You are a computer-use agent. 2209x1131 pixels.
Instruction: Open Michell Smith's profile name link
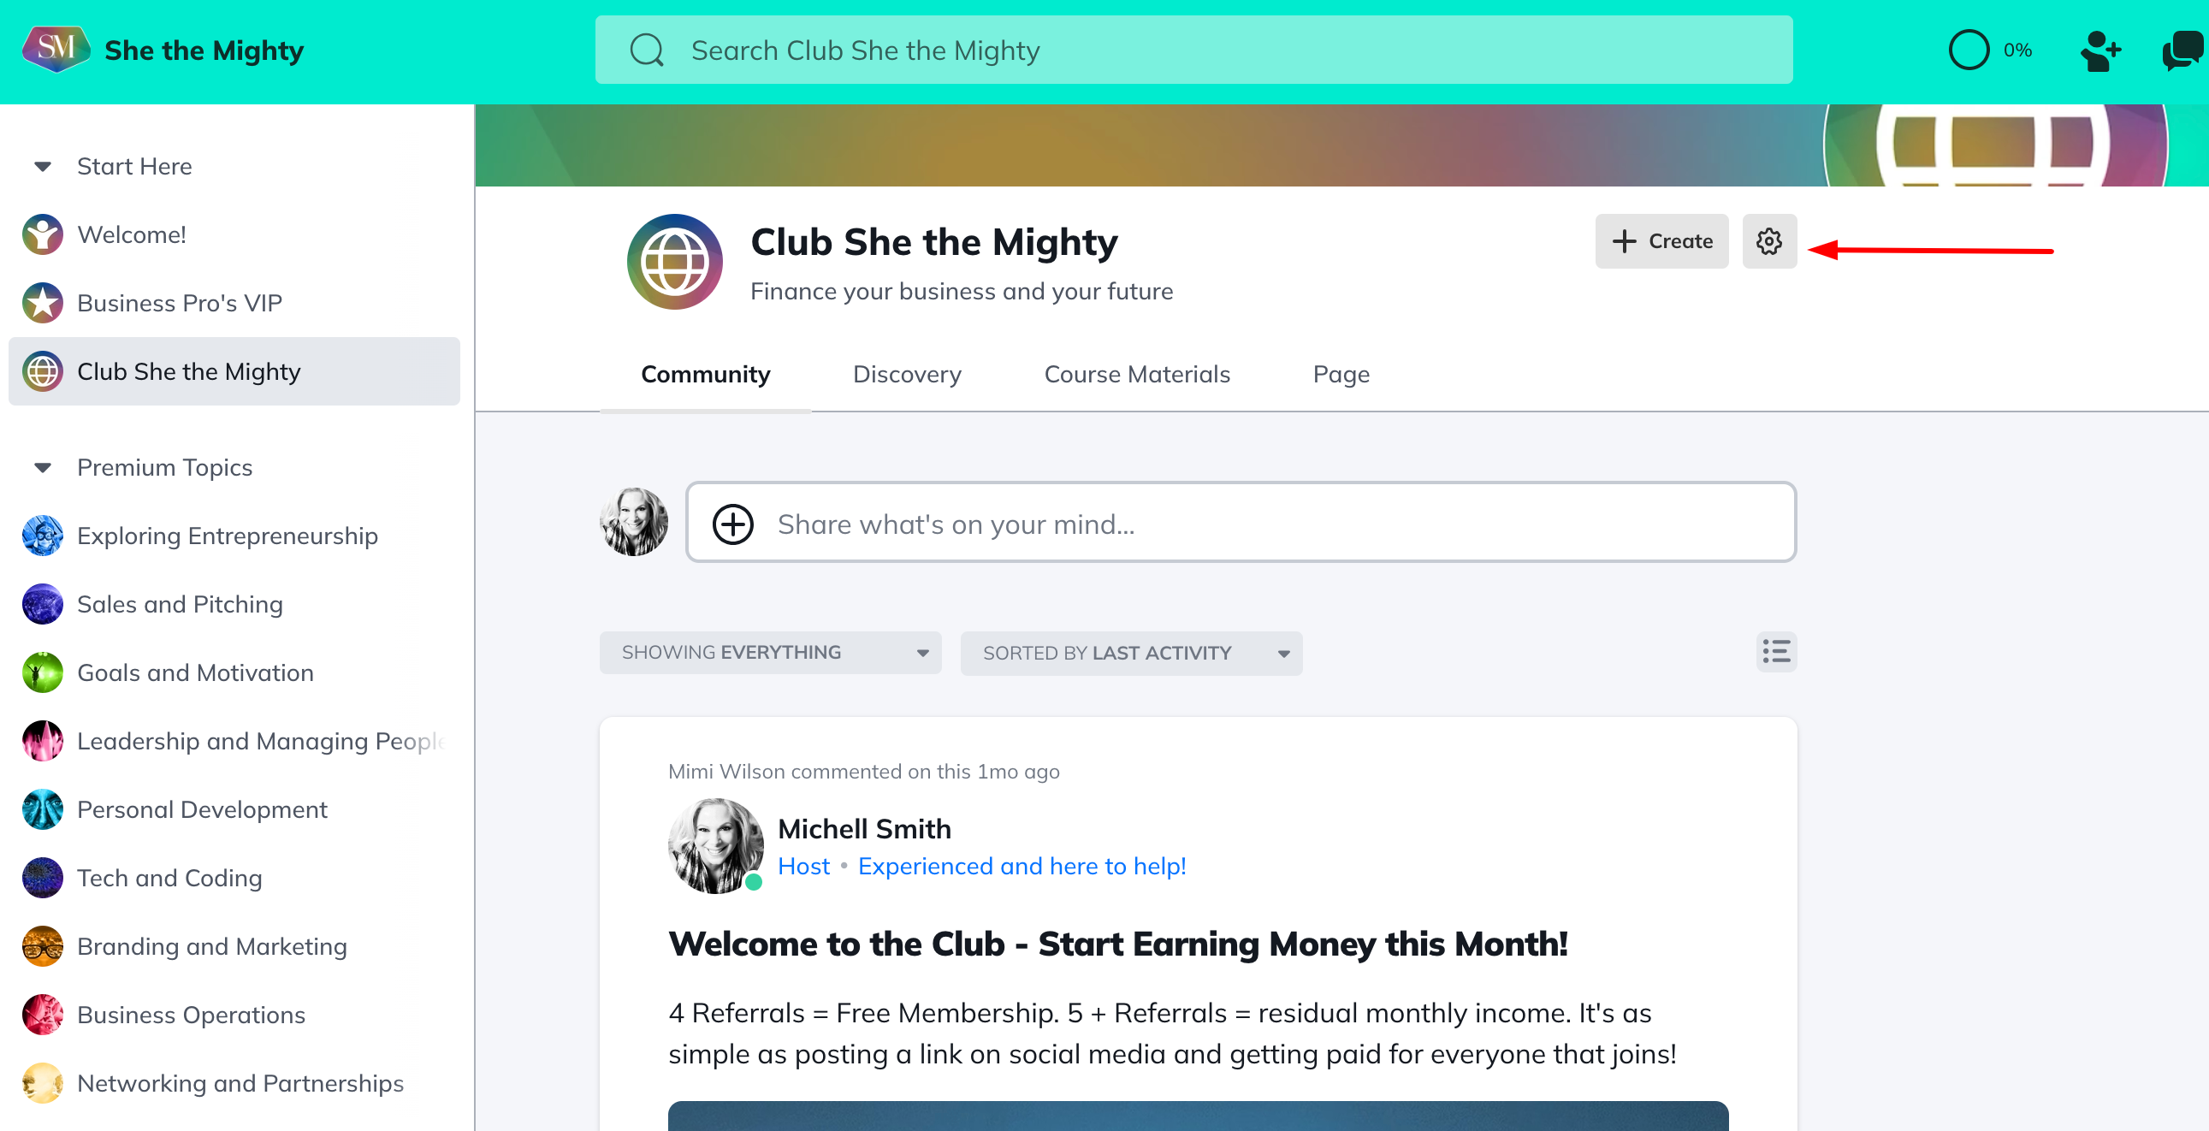[863, 829]
